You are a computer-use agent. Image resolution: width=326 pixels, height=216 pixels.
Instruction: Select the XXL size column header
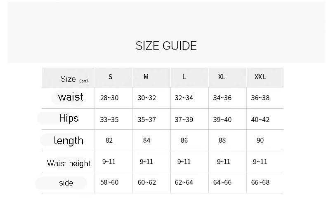coord(260,77)
